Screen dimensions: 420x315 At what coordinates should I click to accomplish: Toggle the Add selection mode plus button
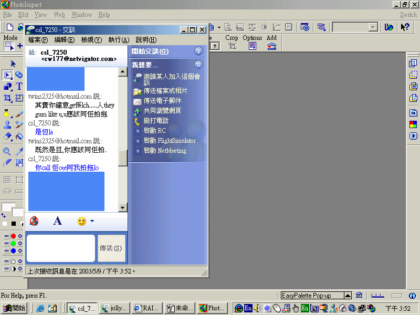[x=20, y=46]
